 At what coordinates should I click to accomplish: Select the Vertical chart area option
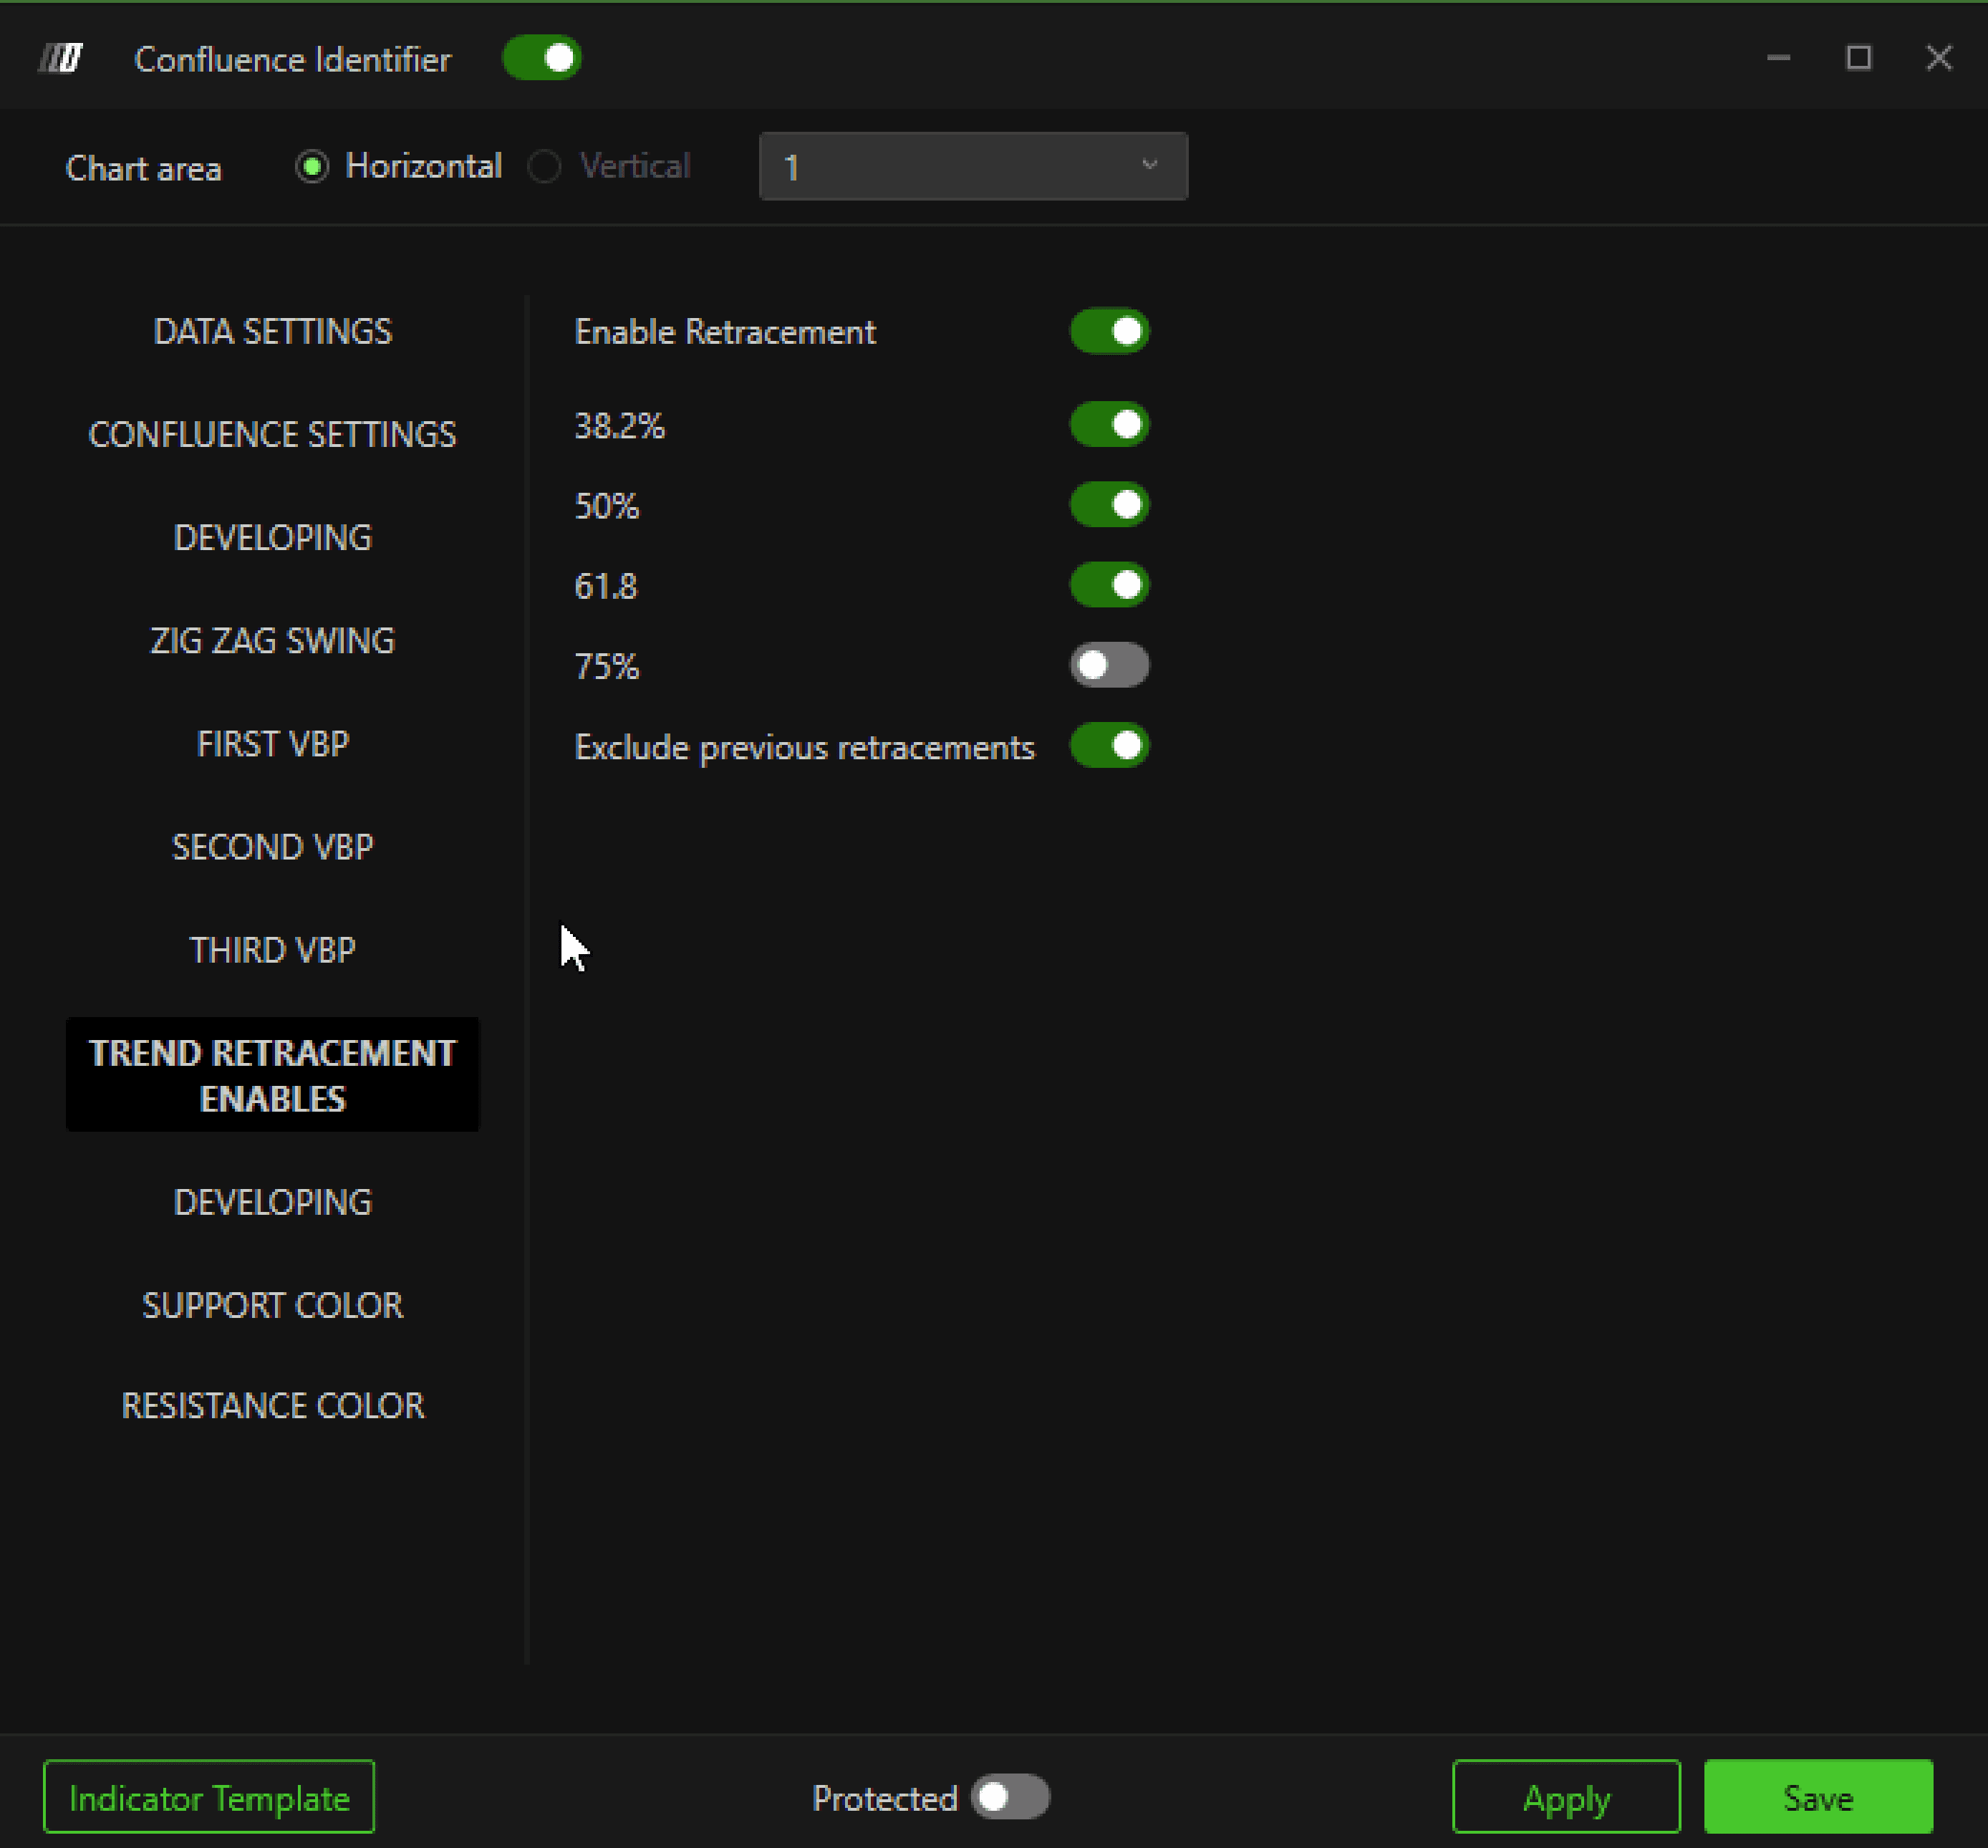click(x=545, y=167)
